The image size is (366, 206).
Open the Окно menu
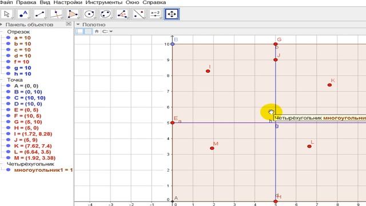pyautogui.click(x=132, y=2)
